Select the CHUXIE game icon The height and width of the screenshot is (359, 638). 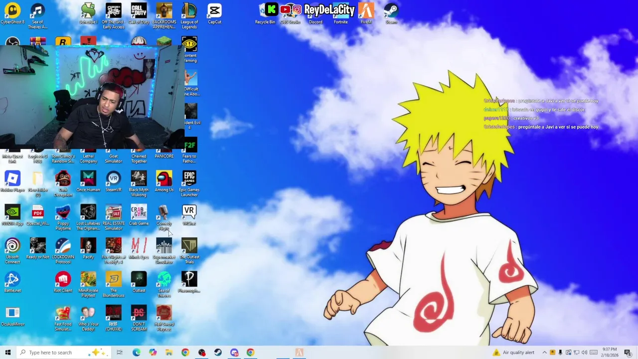point(113,318)
